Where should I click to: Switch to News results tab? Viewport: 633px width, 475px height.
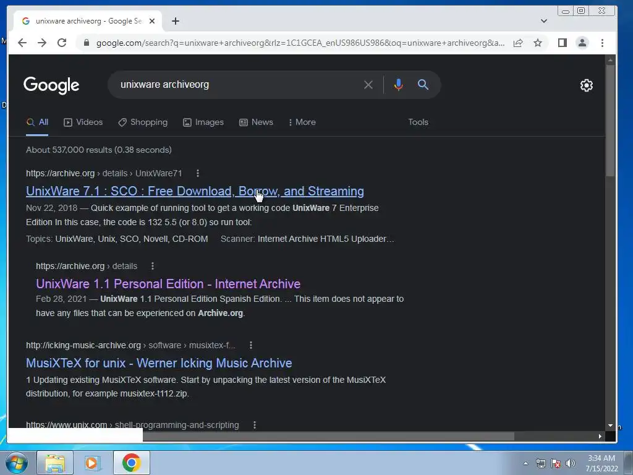256,122
